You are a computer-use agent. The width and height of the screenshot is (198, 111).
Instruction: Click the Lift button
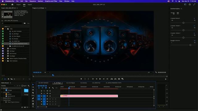(x=112, y=79)
